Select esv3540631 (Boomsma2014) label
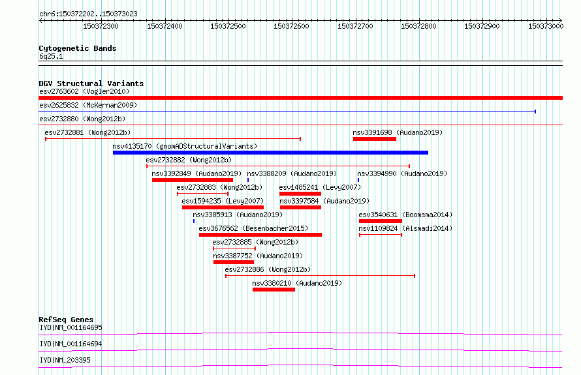The image size is (581, 375). (x=405, y=215)
